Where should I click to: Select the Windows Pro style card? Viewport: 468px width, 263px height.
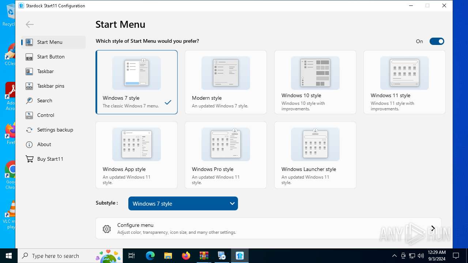(226, 155)
